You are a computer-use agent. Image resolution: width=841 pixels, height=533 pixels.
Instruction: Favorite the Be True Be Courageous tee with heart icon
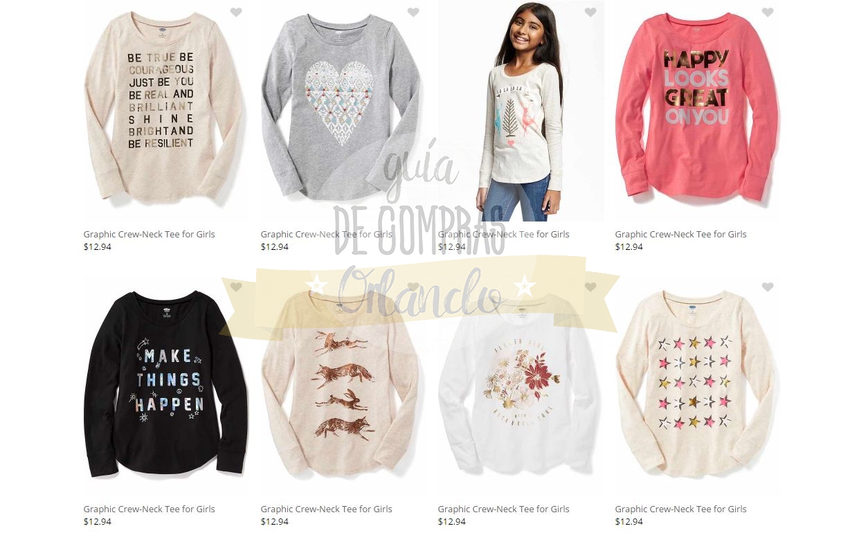236,12
